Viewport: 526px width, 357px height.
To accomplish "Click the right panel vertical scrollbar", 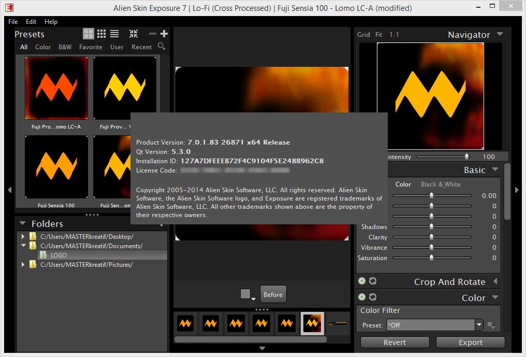I will pyautogui.click(x=507, y=191).
